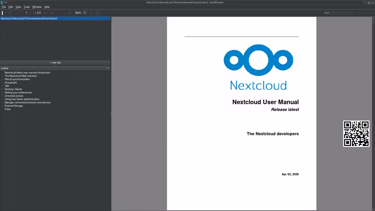Click the Nextcloud logo on the page
Screen dimensions: 375x211
[x=258, y=67]
